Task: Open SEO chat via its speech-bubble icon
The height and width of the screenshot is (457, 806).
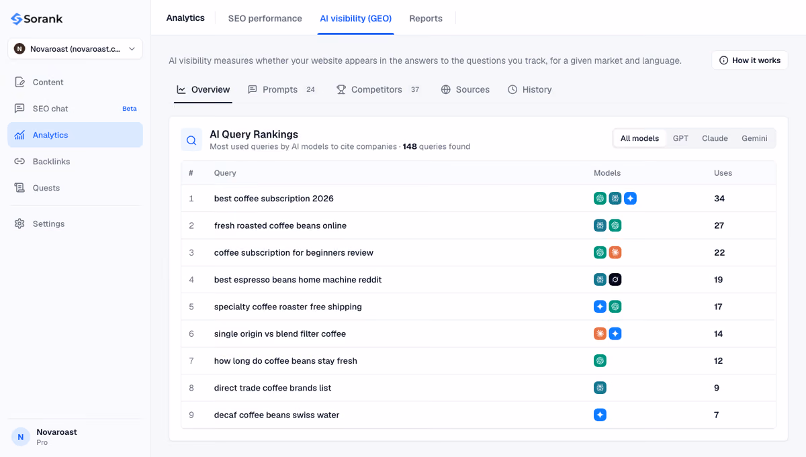Action: pos(19,109)
